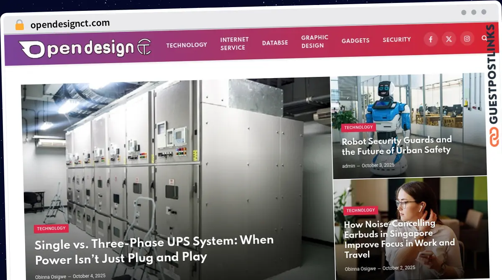Select the GADGETS navigation item

(x=356, y=40)
